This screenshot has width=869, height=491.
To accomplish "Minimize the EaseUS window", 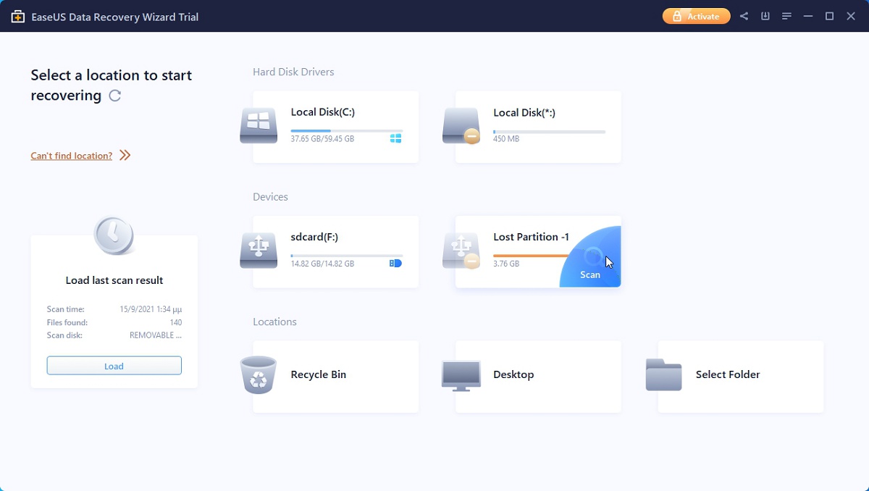I will 808,16.
